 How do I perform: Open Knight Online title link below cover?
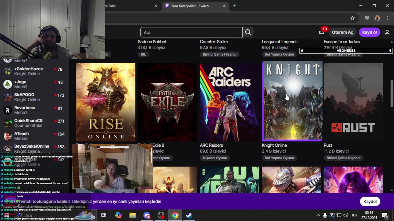[274, 145]
